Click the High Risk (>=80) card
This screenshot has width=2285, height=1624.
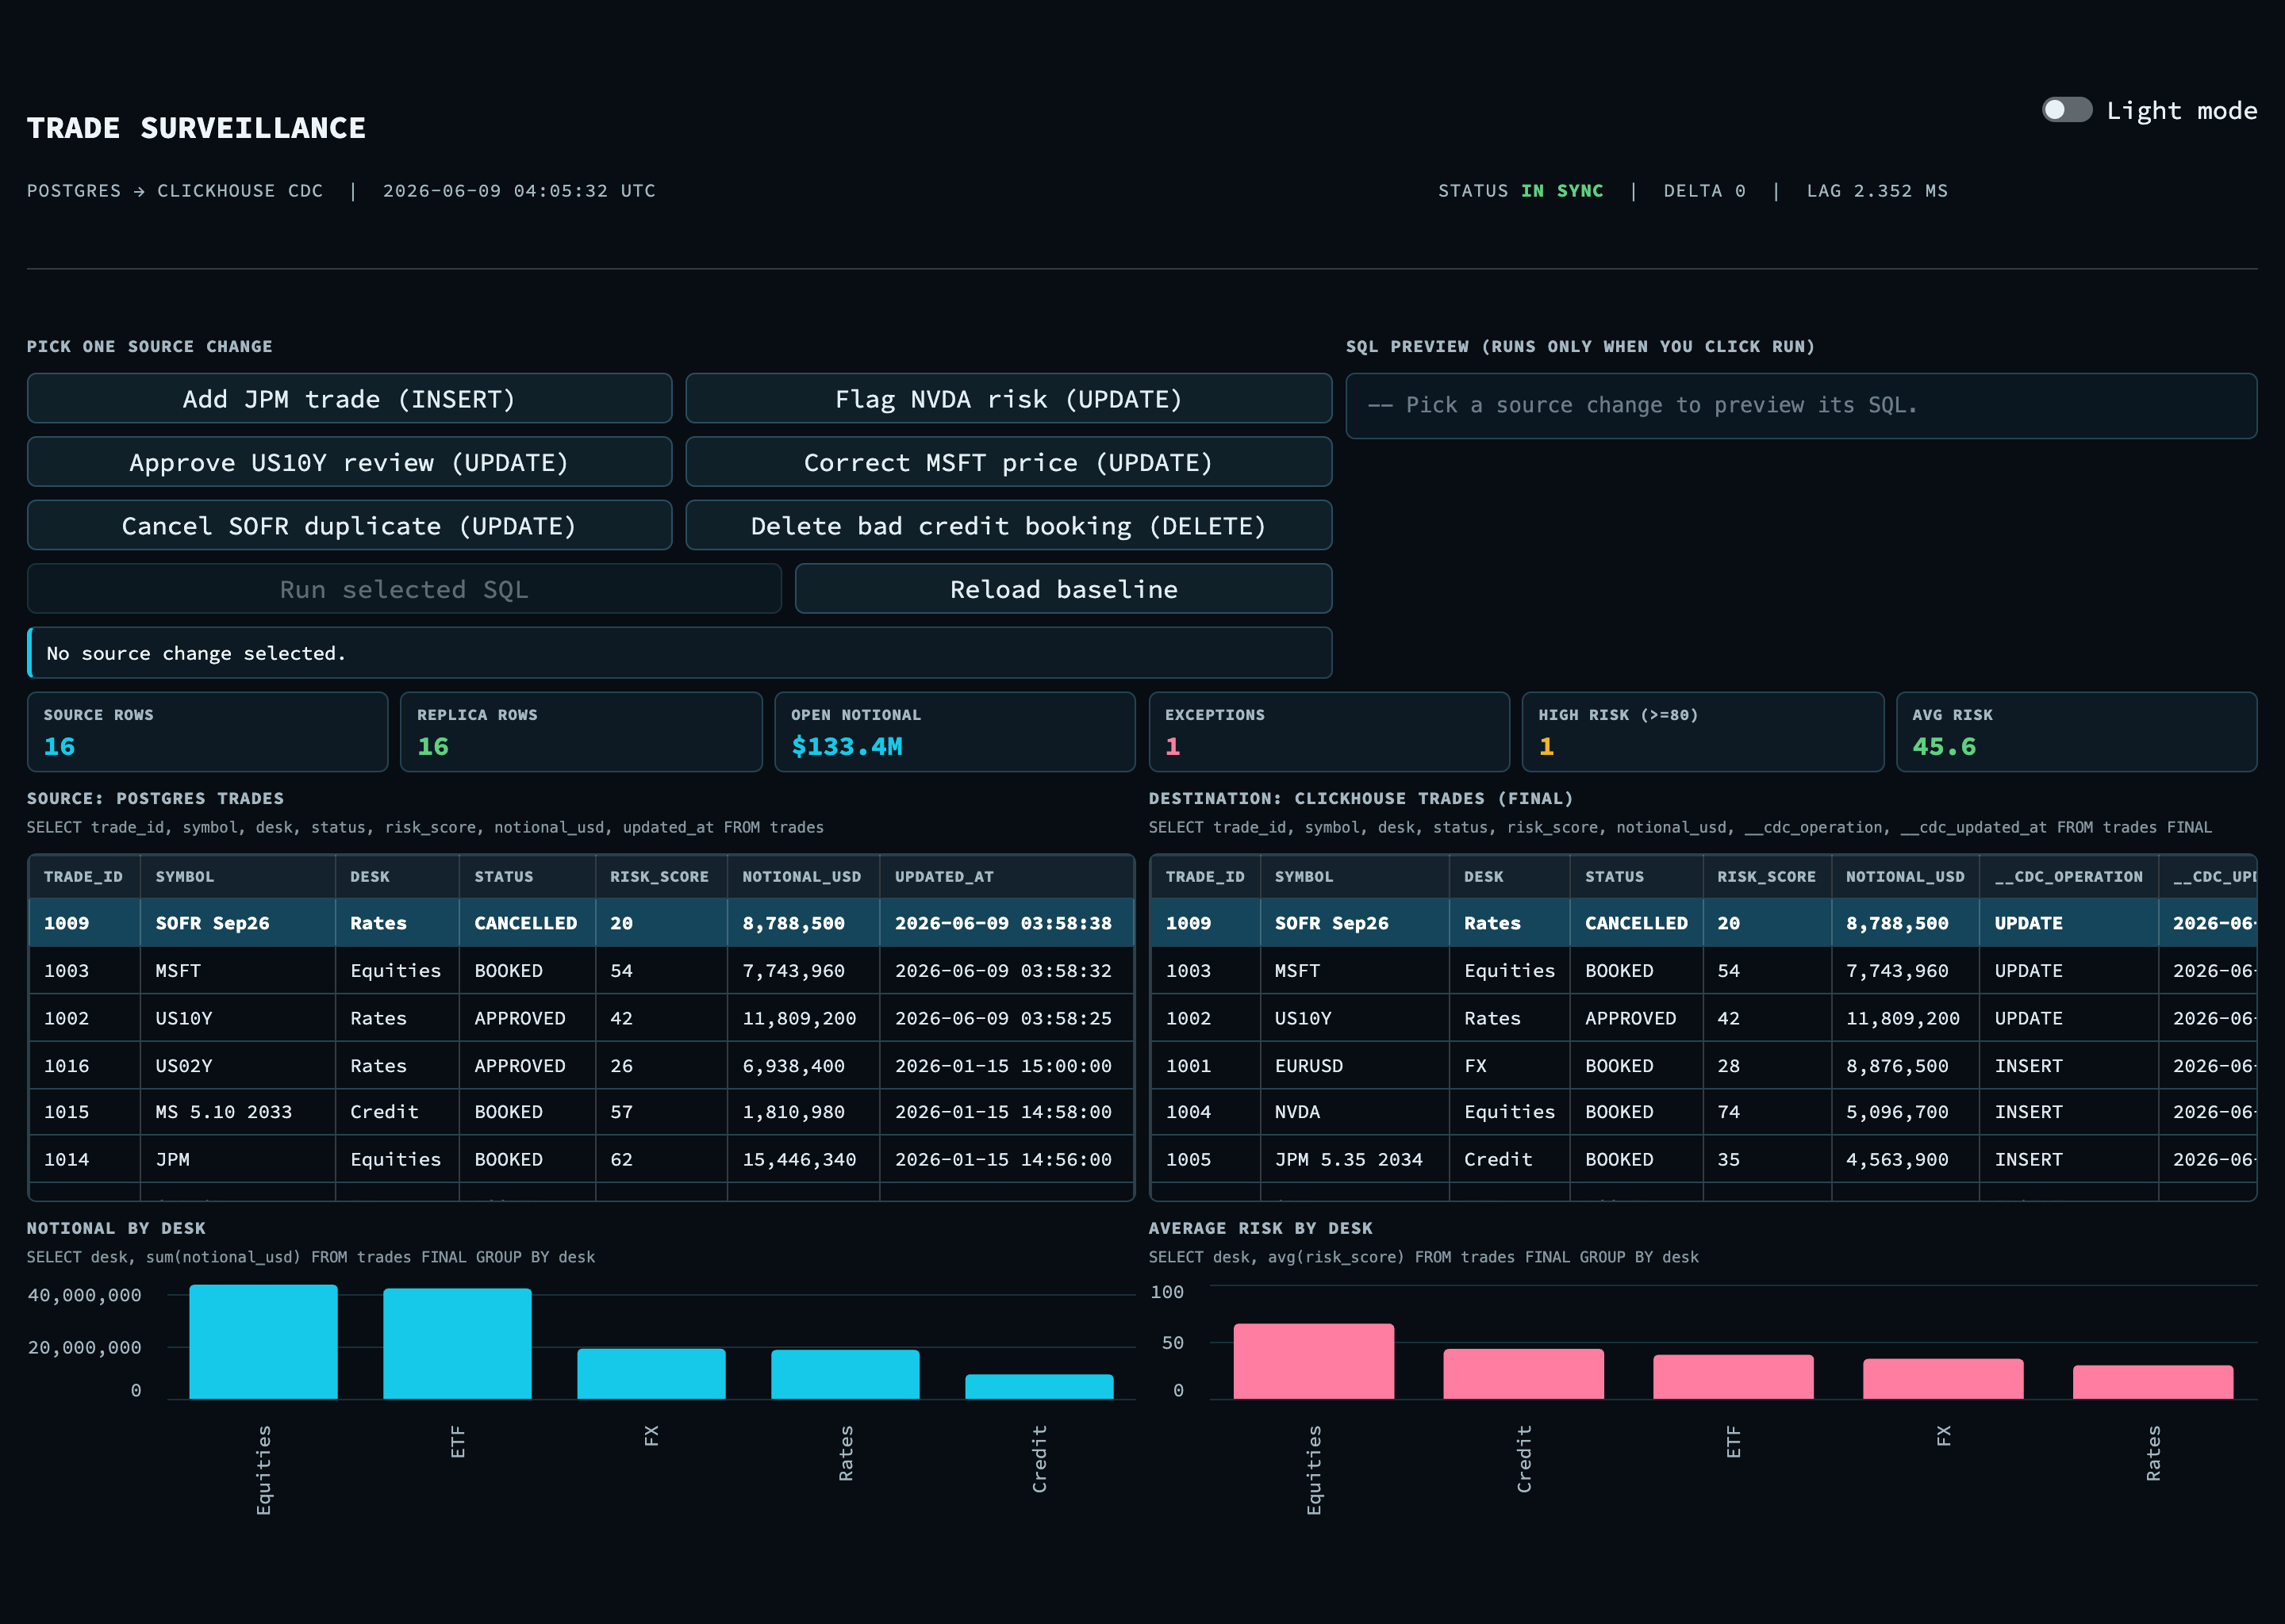click(x=1703, y=732)
